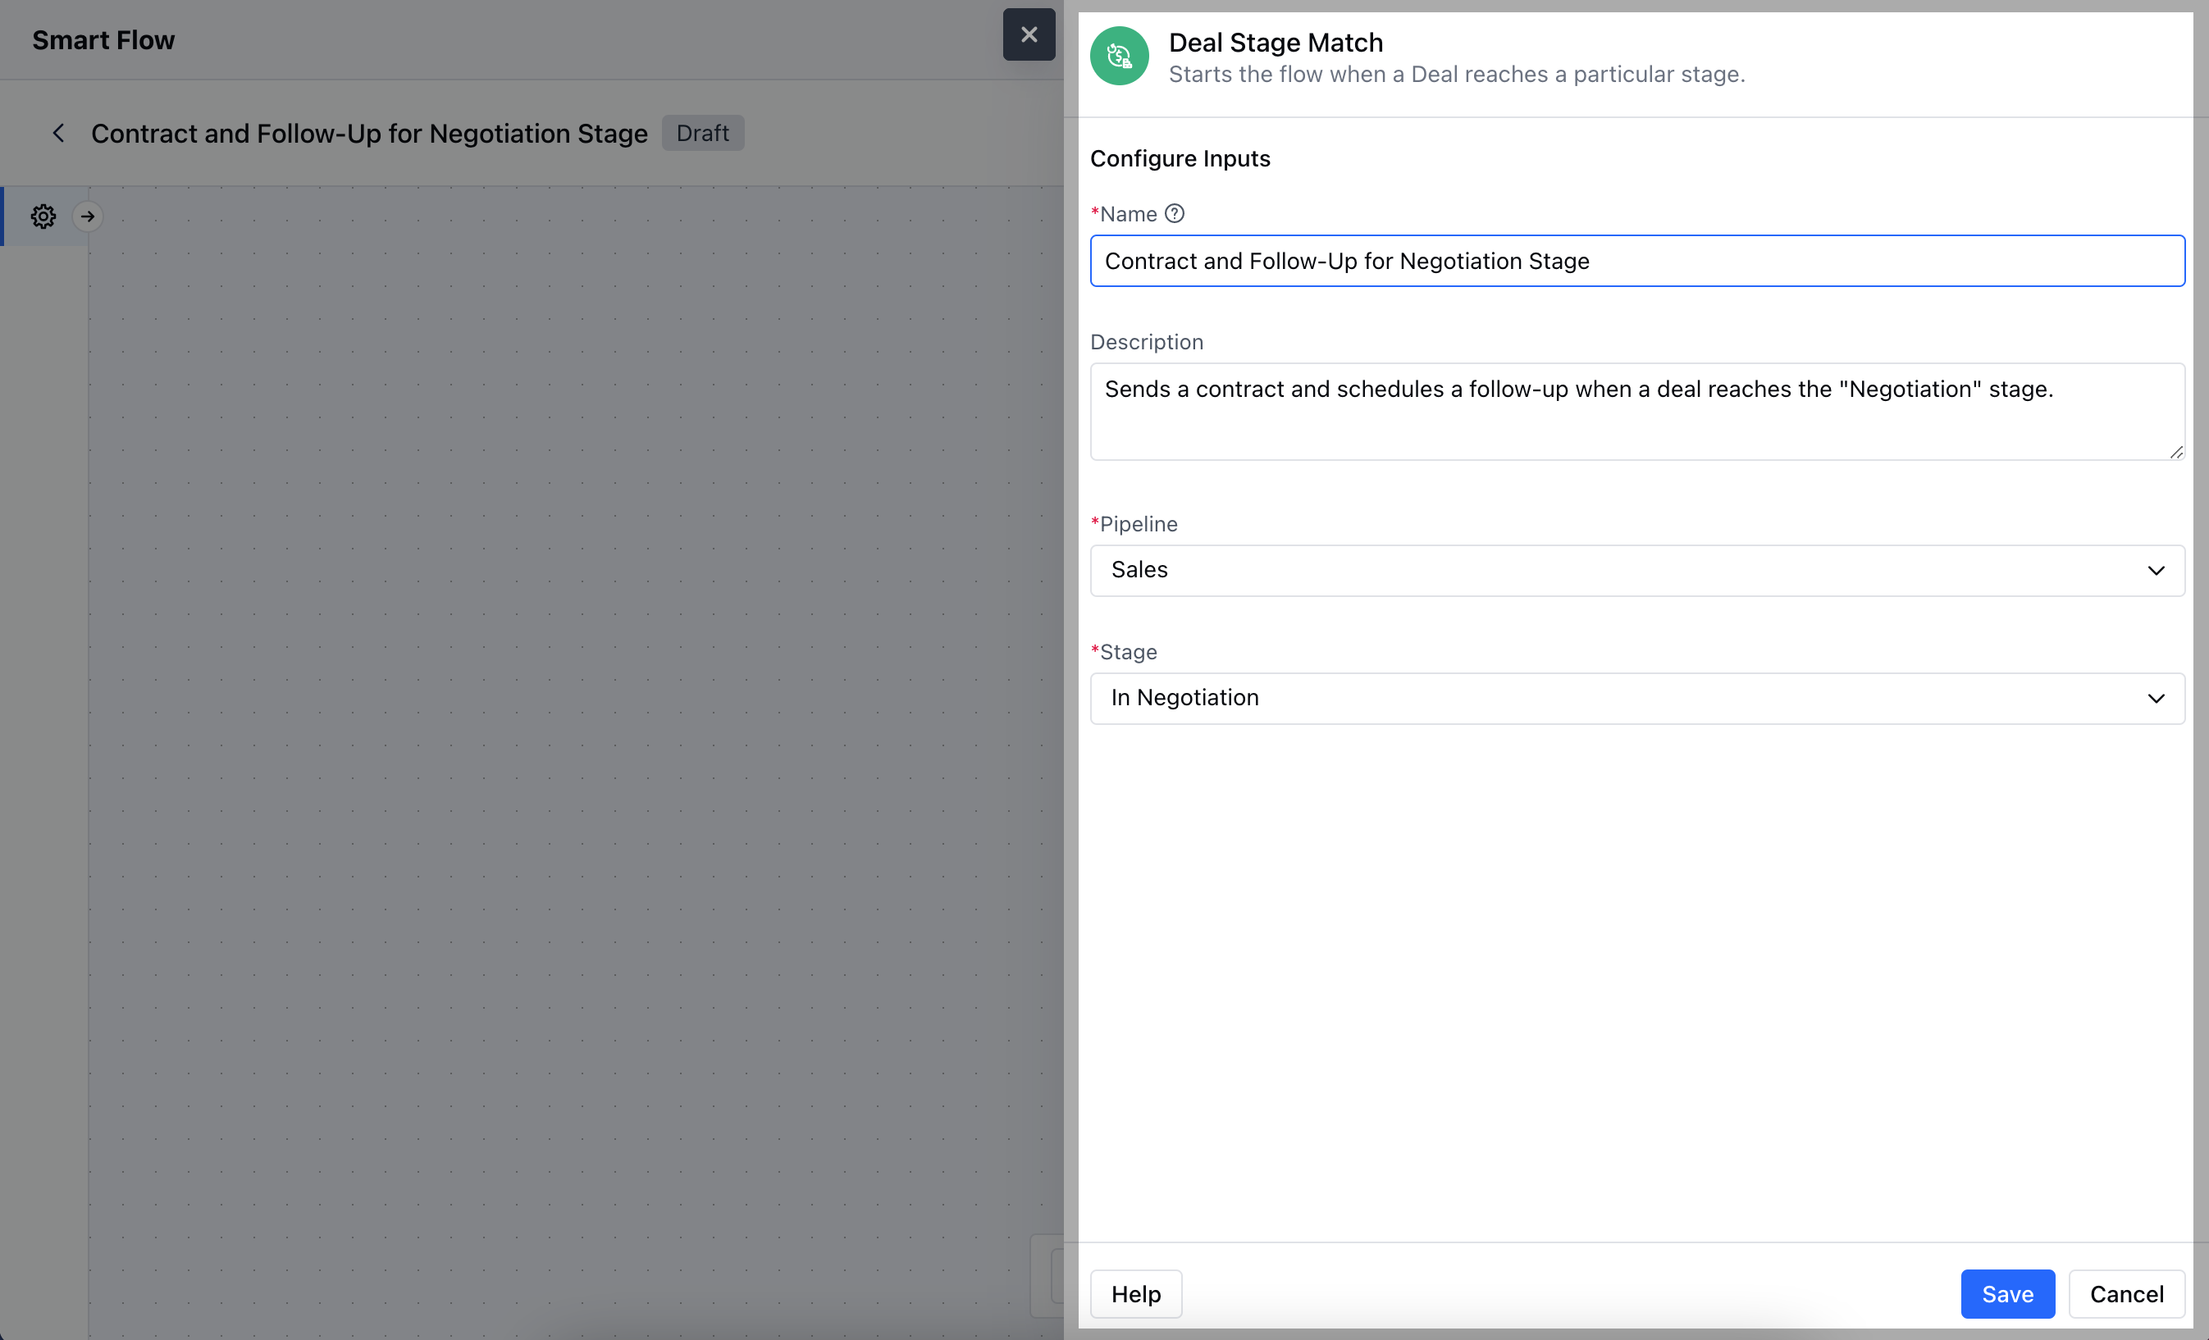Click the green Deal Stage Match icon

tap(1119, 57)
